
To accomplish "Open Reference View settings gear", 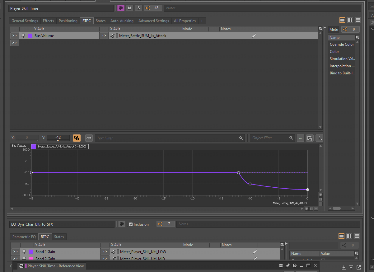I will click(281, 266).
